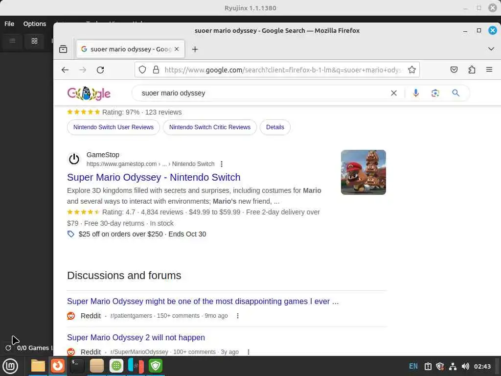Click the Google doodle logo
The height and width of the screenshot is (376, 501).
(x=89, y=94)
